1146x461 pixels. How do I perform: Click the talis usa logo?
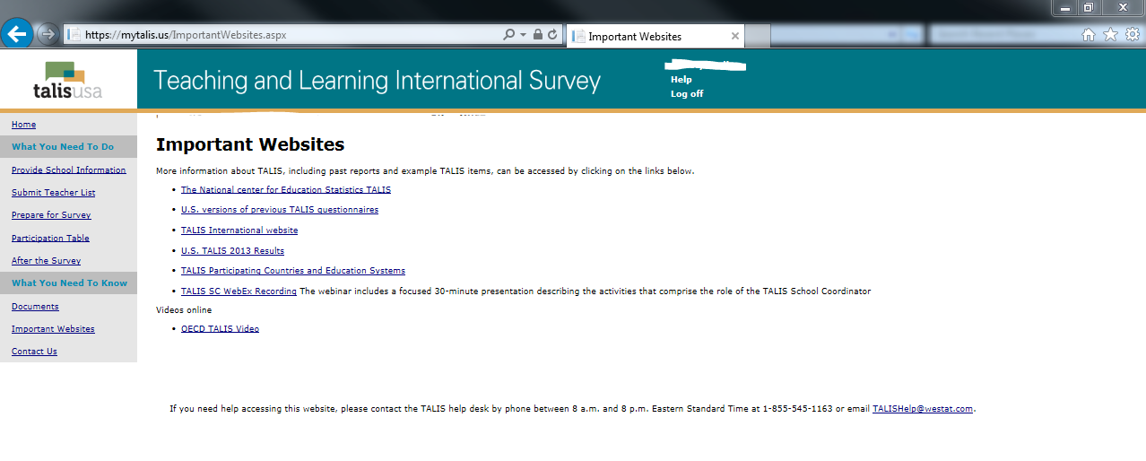[67, 80]
